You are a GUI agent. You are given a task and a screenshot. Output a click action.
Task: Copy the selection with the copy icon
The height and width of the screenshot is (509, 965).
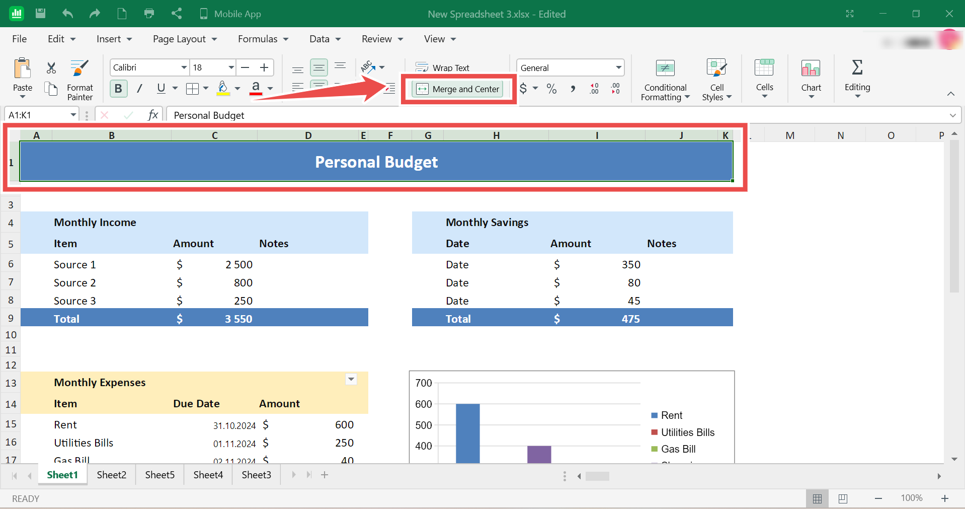coord(51,89)
